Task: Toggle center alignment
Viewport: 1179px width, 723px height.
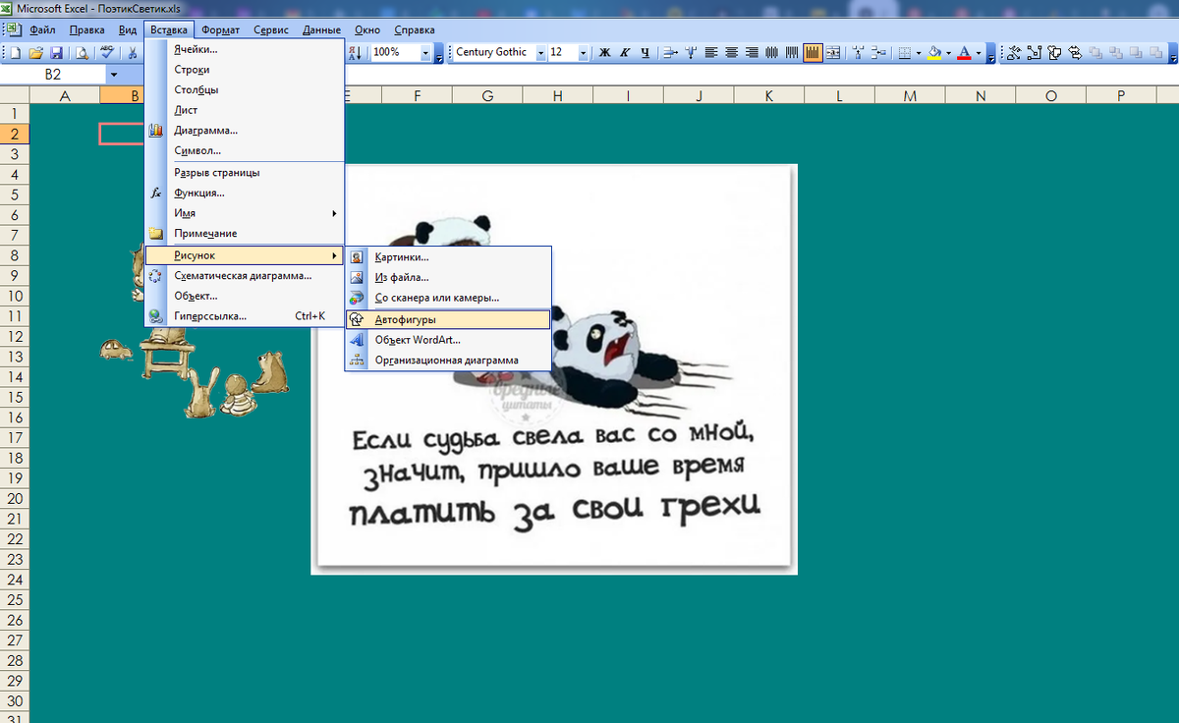Action: [x=732, y=52]
